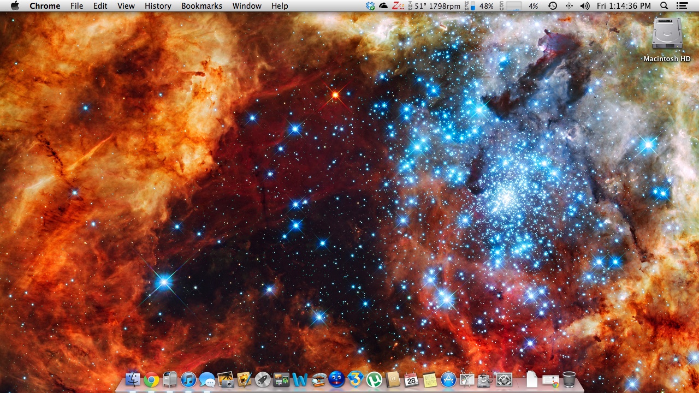699x393 pixels.
Task: Click the Bluetooth menu bar icon
Action: pyautogui.click(x=569, y=6)
